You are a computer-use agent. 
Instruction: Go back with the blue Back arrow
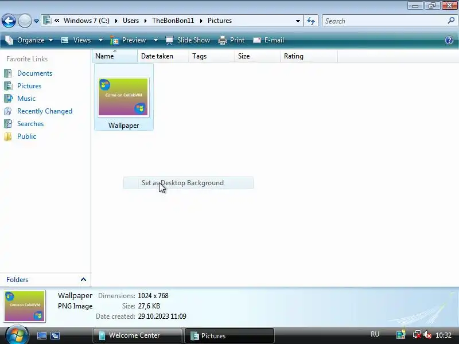pyautogui.click(x=9, y=21)
